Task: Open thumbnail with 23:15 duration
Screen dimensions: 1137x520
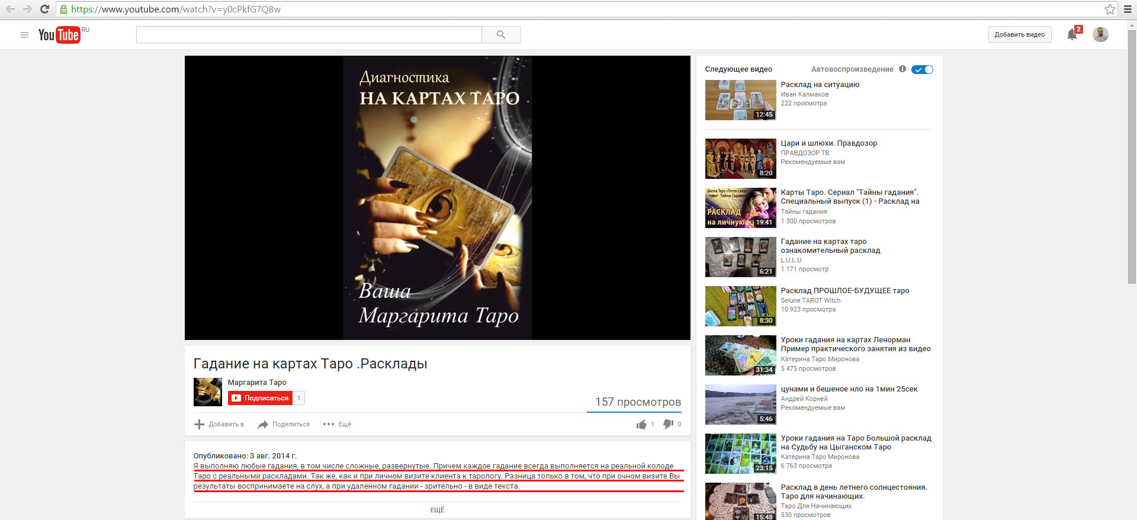Action: tap(740, 454)
